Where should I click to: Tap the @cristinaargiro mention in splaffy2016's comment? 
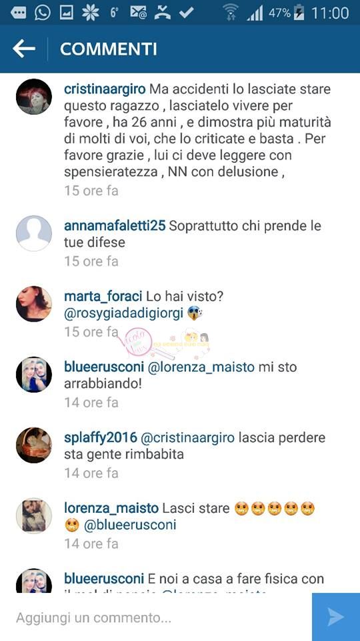pyautogui.click(x=188, y=438)
